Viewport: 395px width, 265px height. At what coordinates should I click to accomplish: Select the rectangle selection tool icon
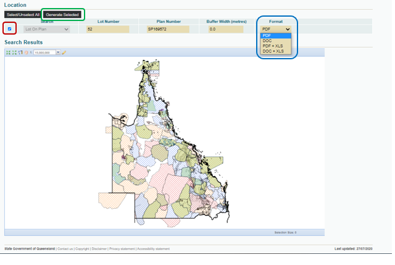coord(20,53)
